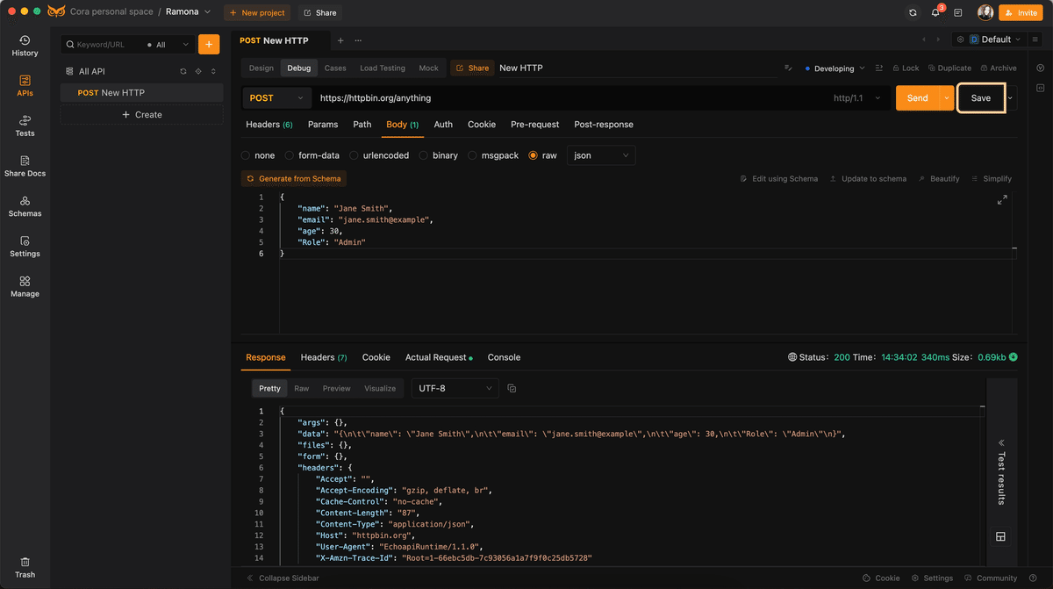
Task: Select POST New HTTP in the API tree
Action: pos(111,93)
